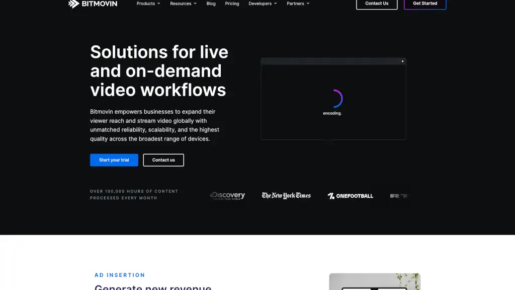515x290 pixels.
Task: Click the blue Start your trial button
Action: tap(114, 160)
